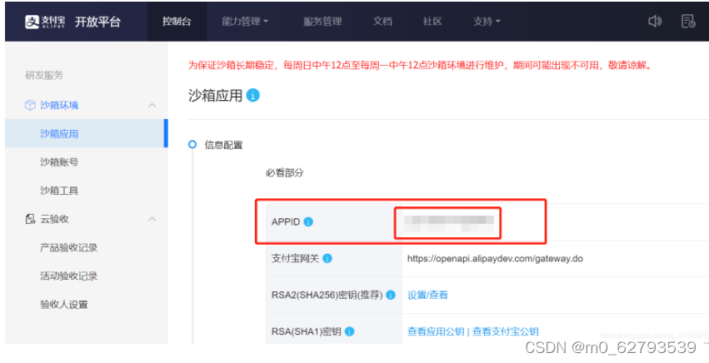Click the 查看支付宝公钥 link
Screen dimensions: 709x363
[505, 331]
